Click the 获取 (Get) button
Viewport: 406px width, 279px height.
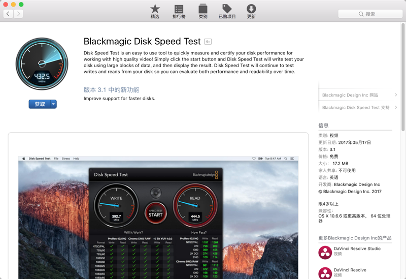(x=40, y=104)
